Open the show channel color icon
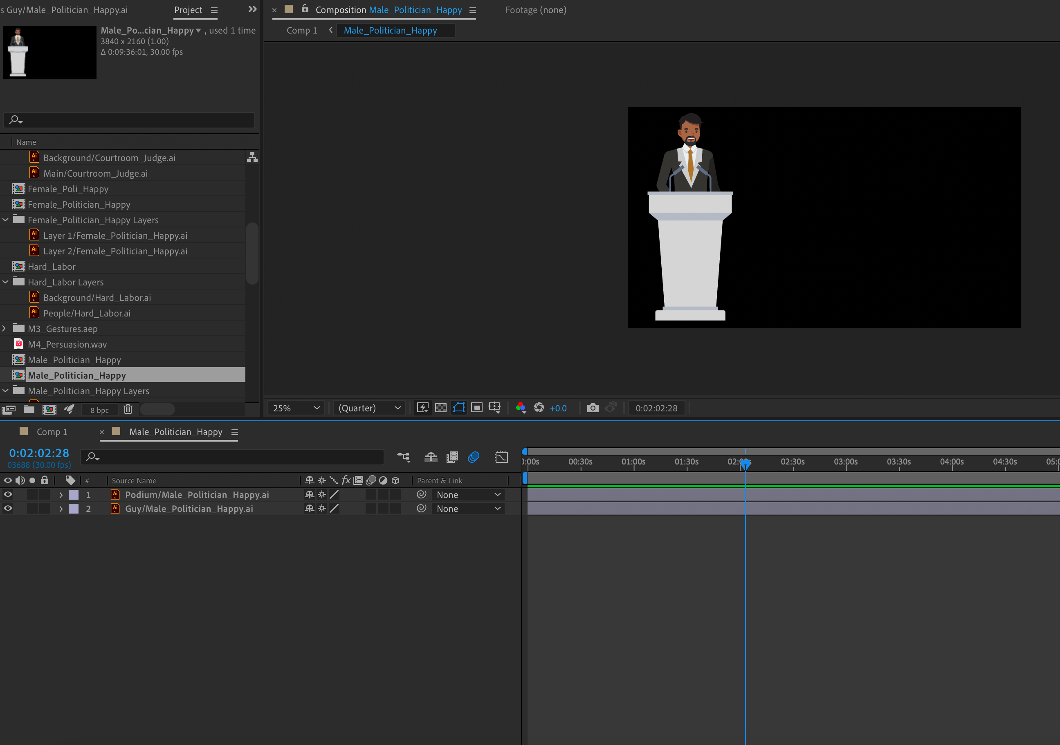Screen dimensions: 1060x745 (x=520, y=408)
